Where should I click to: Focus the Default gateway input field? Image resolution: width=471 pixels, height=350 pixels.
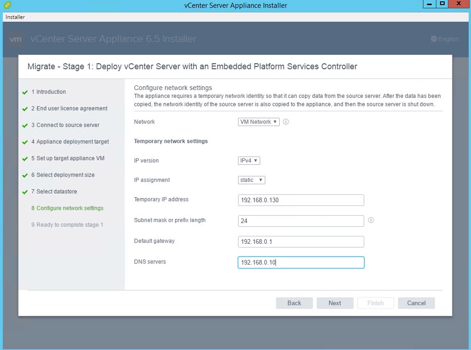coord(301,241)
